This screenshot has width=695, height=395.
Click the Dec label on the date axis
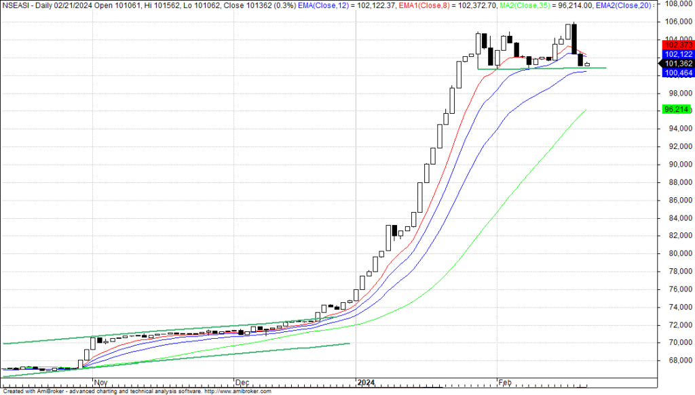pos(242,383)
